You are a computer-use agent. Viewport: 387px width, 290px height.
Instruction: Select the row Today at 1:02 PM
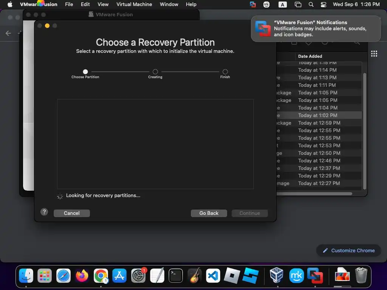(x=319, y=115)
